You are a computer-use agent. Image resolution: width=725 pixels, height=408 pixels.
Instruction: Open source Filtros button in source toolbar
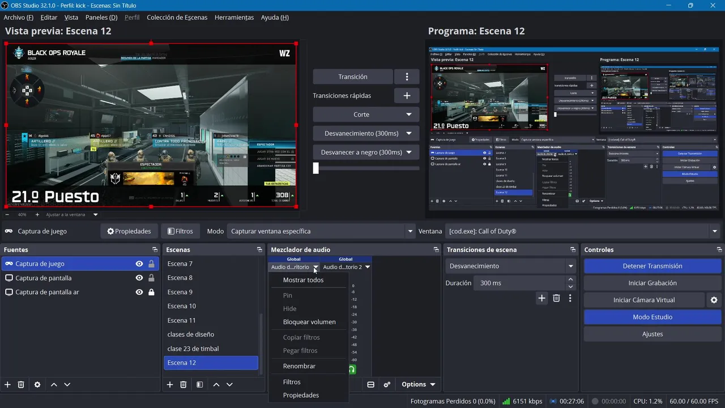(x=180, y=231)
